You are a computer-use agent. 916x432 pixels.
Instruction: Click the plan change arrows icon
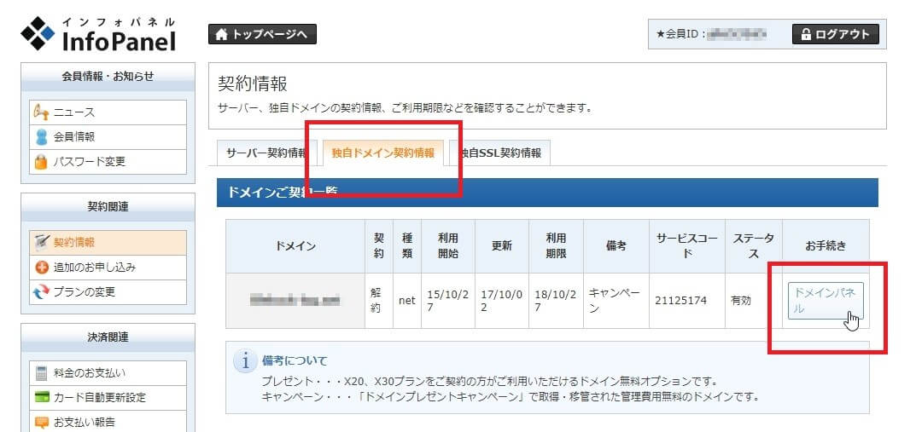[x=40, y=291]
